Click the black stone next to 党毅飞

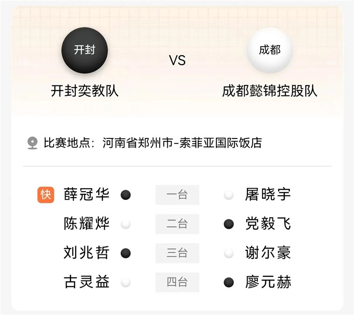[229, 224]
